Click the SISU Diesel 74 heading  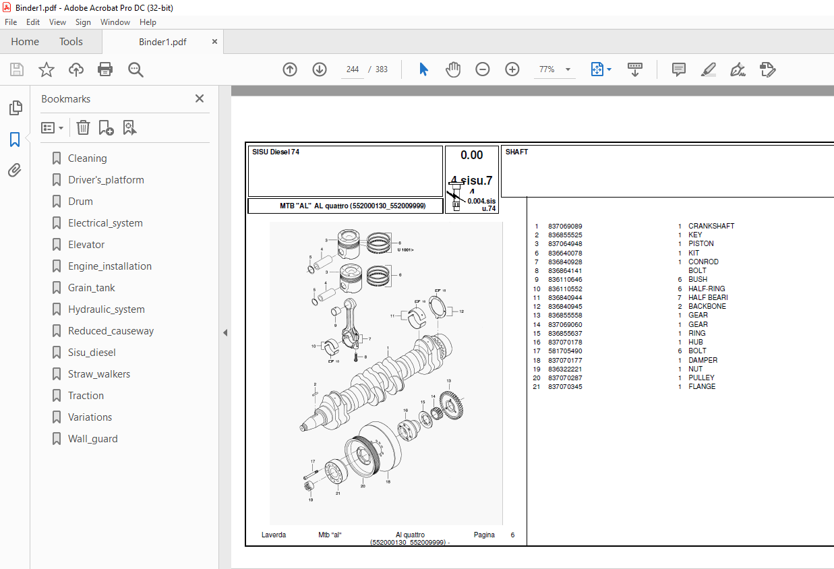pyautogui.click(x=275, y=152)
